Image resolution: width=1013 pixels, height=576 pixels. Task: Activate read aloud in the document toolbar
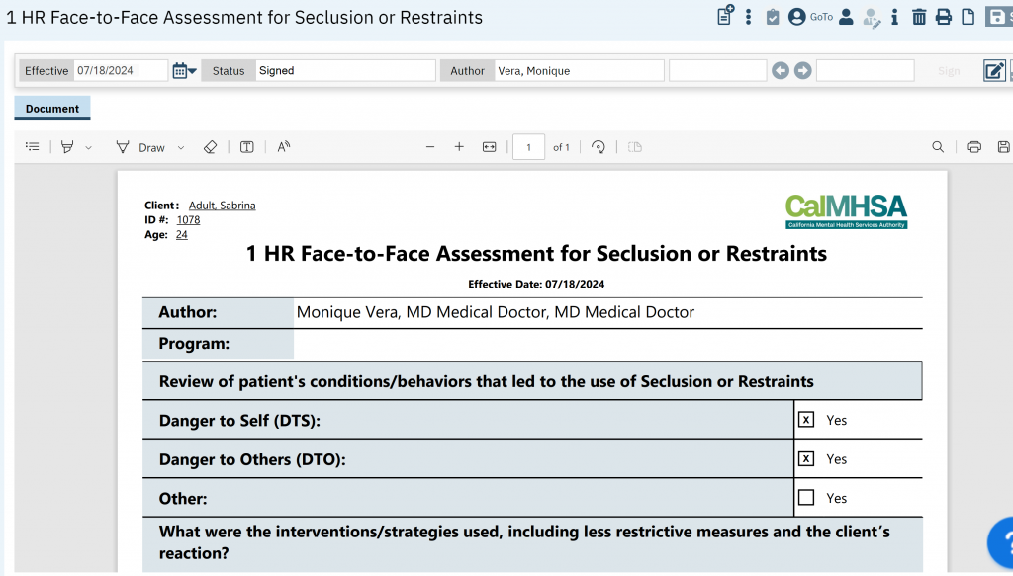click(283, 146)
